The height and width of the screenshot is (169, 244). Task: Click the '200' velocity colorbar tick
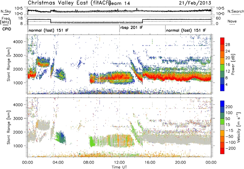[229, 107]
